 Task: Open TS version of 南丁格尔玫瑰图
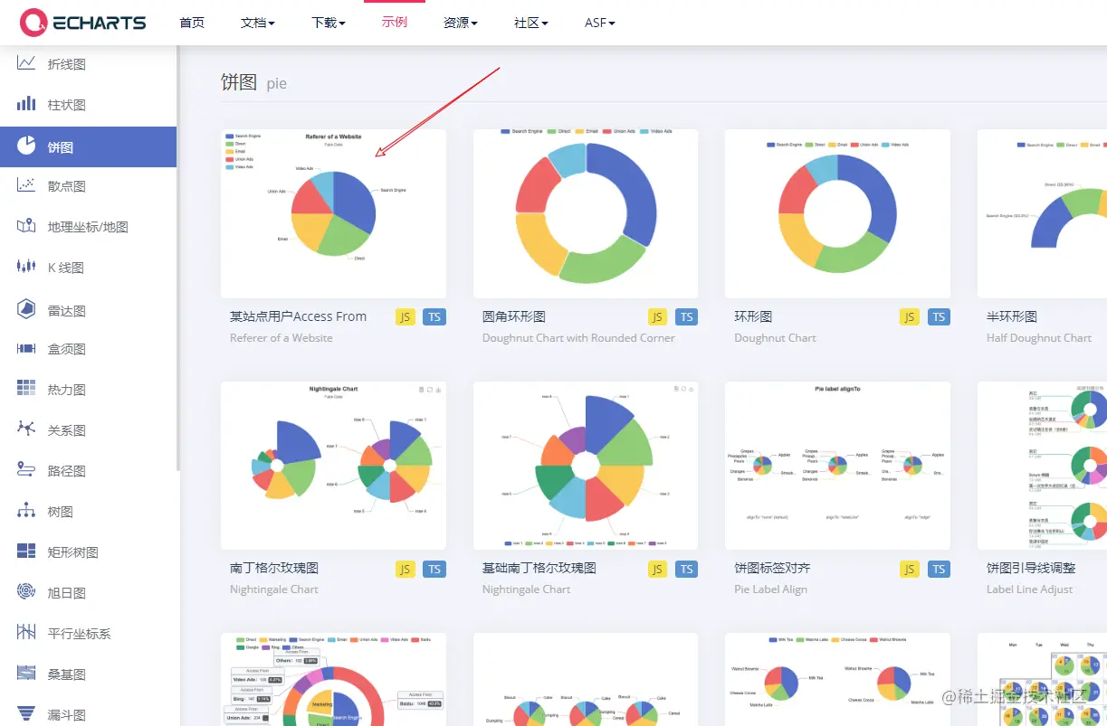pyautogui.click(x=434, y=569)
